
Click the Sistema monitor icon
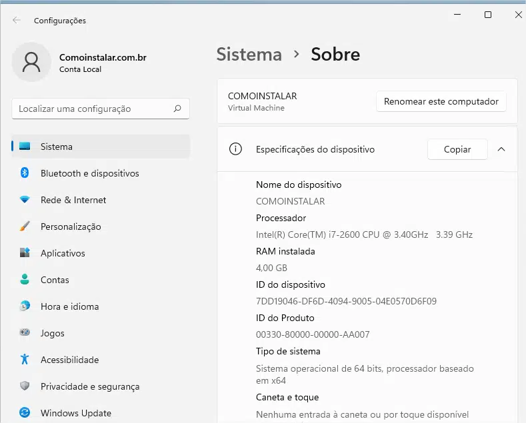[25, 146]
